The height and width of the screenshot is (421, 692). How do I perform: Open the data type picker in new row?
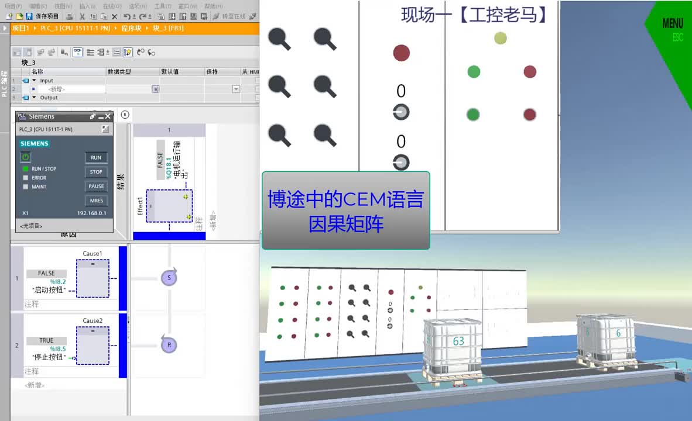coord(155,89)
